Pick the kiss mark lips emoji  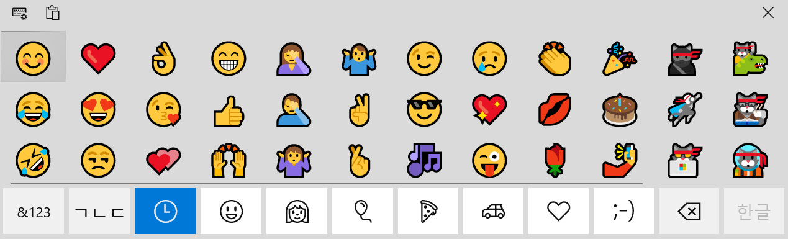pos(556,110)
